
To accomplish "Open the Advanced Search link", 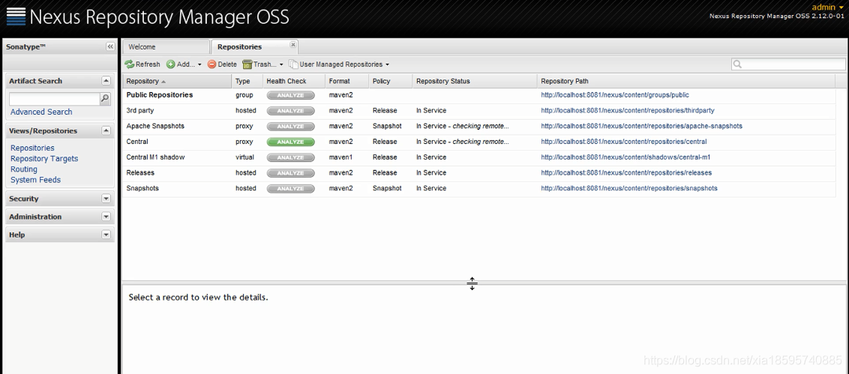I will [41, 112].
